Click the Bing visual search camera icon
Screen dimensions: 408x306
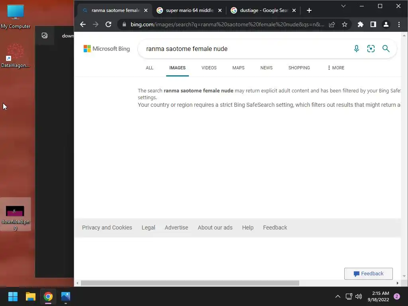pos(371,48)
